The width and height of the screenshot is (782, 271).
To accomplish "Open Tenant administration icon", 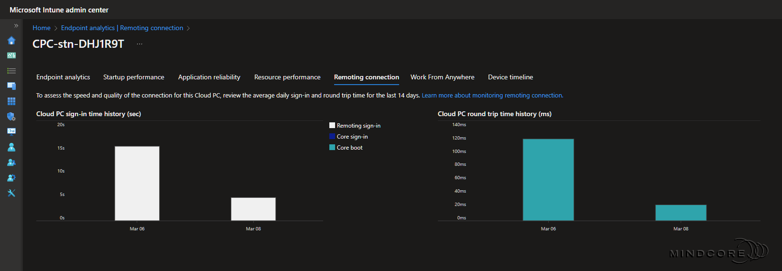I will 11,178.
